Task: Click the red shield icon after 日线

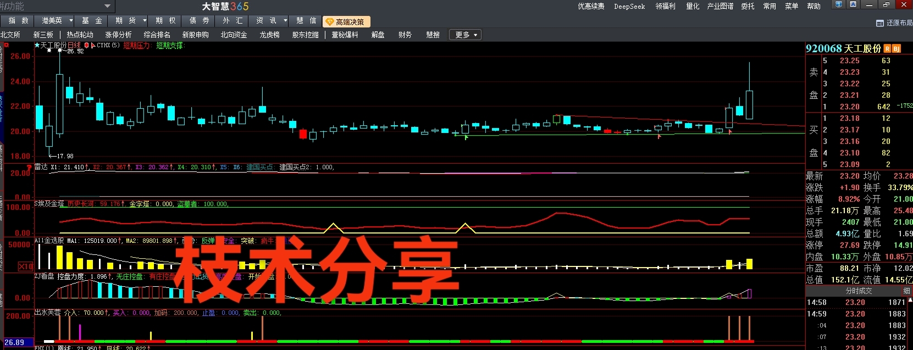Action: pyautogui.click(x=87, y=45)
